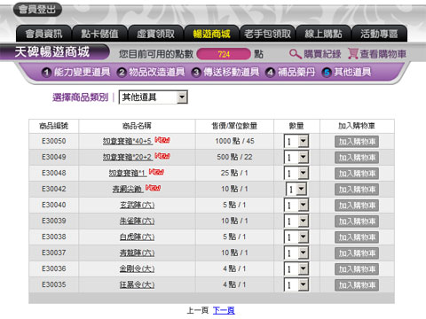This screenshot has height=319, width=426.
Task: Go to next page link 下一頁
Action: (224, 310)
